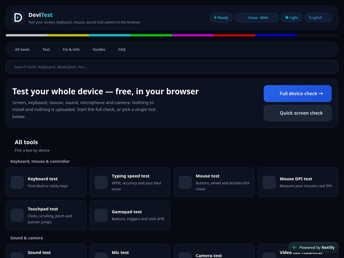Image resolution: width=344 pixels, height=258 pixels.
Task: Click the Typing speed test card icon
Action: (101, 182)
